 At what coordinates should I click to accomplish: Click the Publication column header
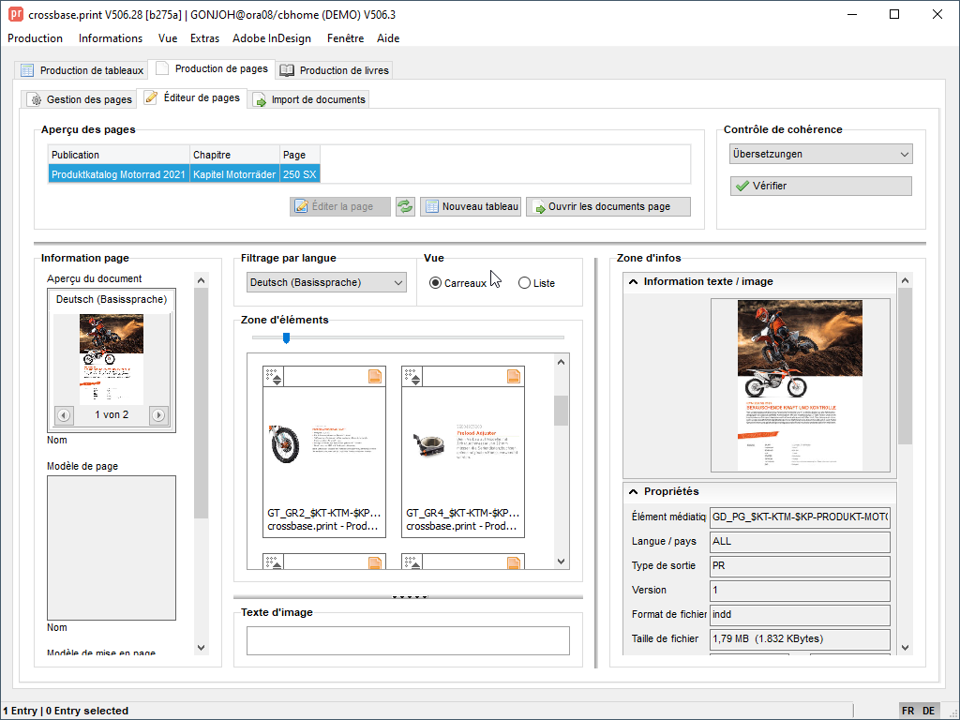pos(119,155)
